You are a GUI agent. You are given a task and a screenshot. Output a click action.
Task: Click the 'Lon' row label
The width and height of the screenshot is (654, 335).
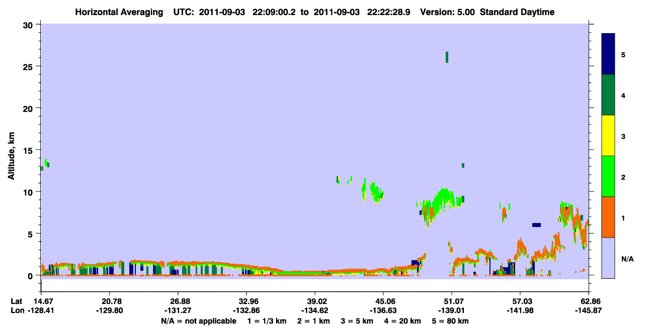17,311
